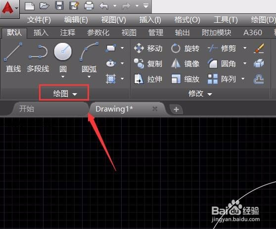276x229 pixels.
Task: Expand the Draw (绘图) panel
Action: (x=65, y=93)
